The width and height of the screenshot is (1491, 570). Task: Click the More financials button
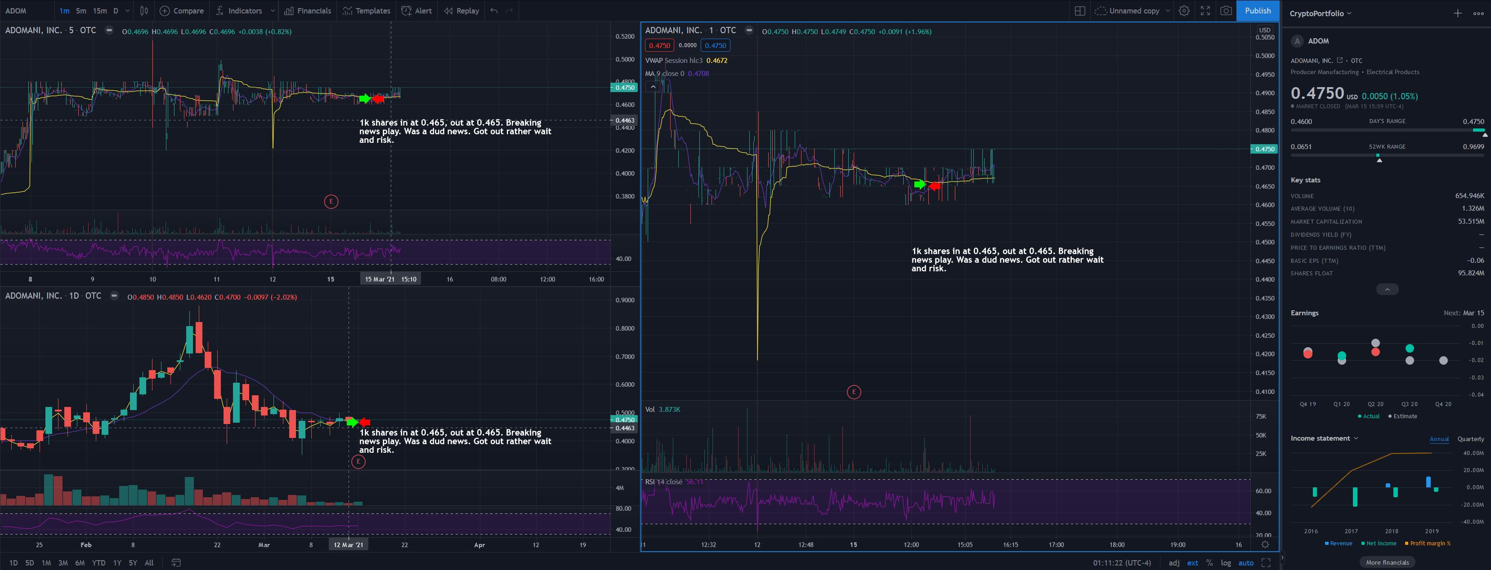[x=1387, y=562]
